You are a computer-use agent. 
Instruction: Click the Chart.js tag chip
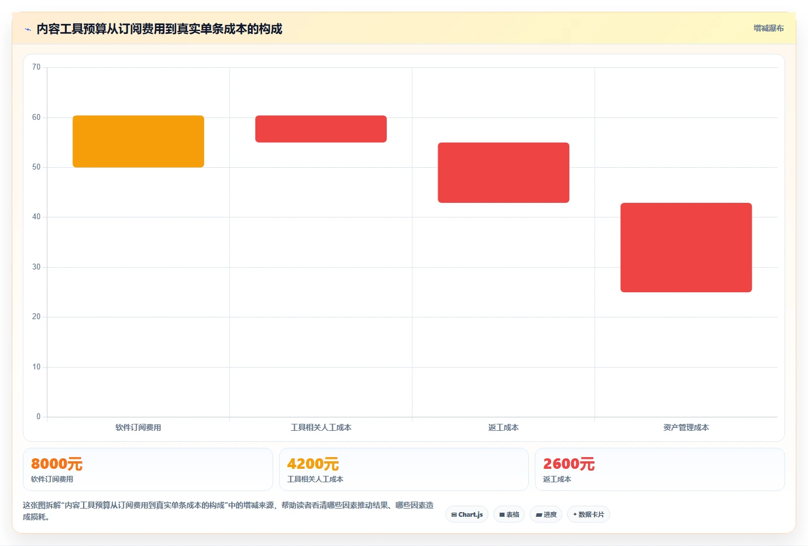tap(467, 514)
